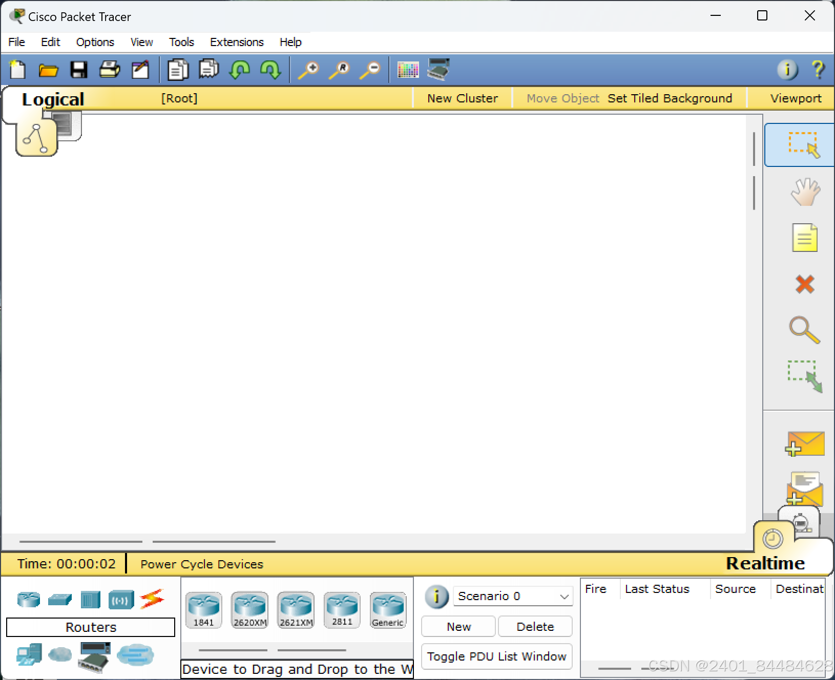
Task: Click the Add Simple PDU envelope
Action: [805, 443]
